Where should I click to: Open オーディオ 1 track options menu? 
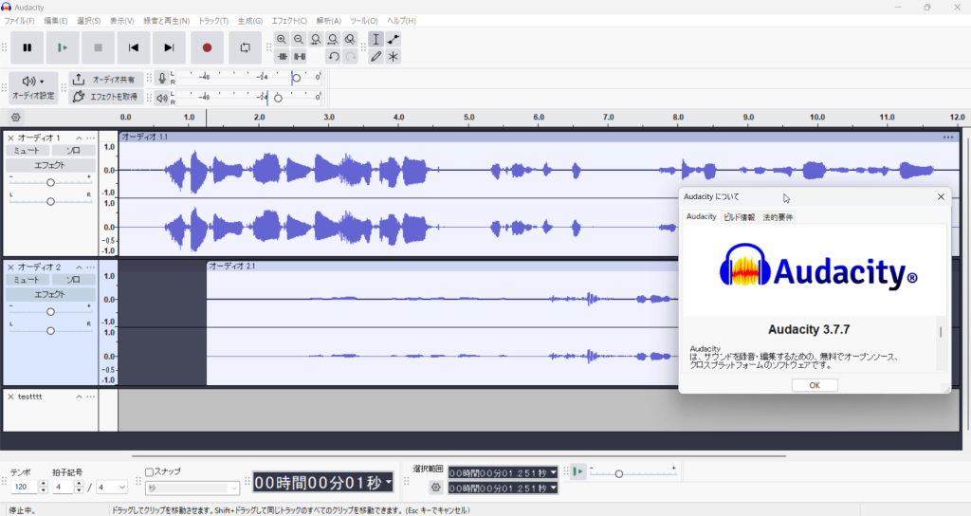91,138
